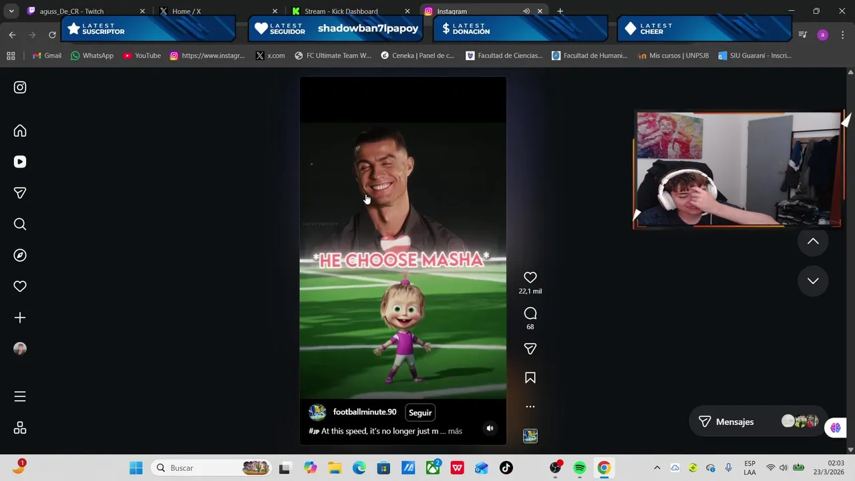Screen dimensions: 855x481
Task: Open comments on the reel
Action: [x=530, y=313]
